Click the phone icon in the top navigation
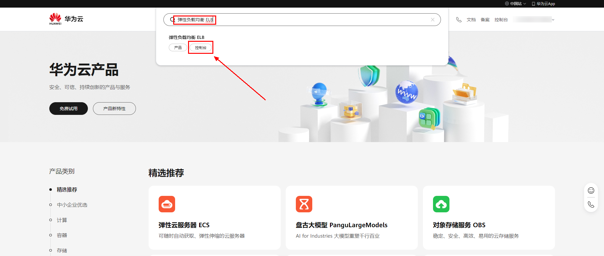The width and height of the screenshot is (604, 256). [459, 20]
